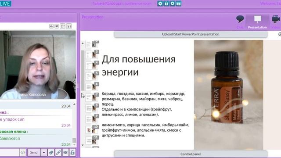Increase chat text size (T up)

[62, 26]
